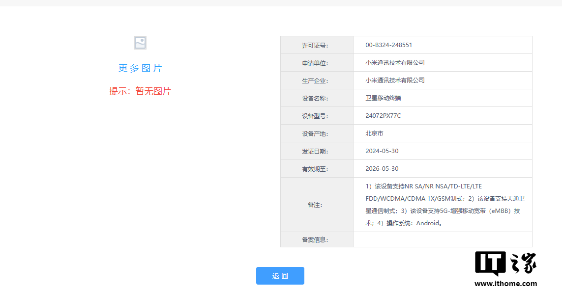The width and height of the screenshot is (562, 290).
Task: Click the red 提示：暂无图片 notice
Action: [x=140, y=91]
